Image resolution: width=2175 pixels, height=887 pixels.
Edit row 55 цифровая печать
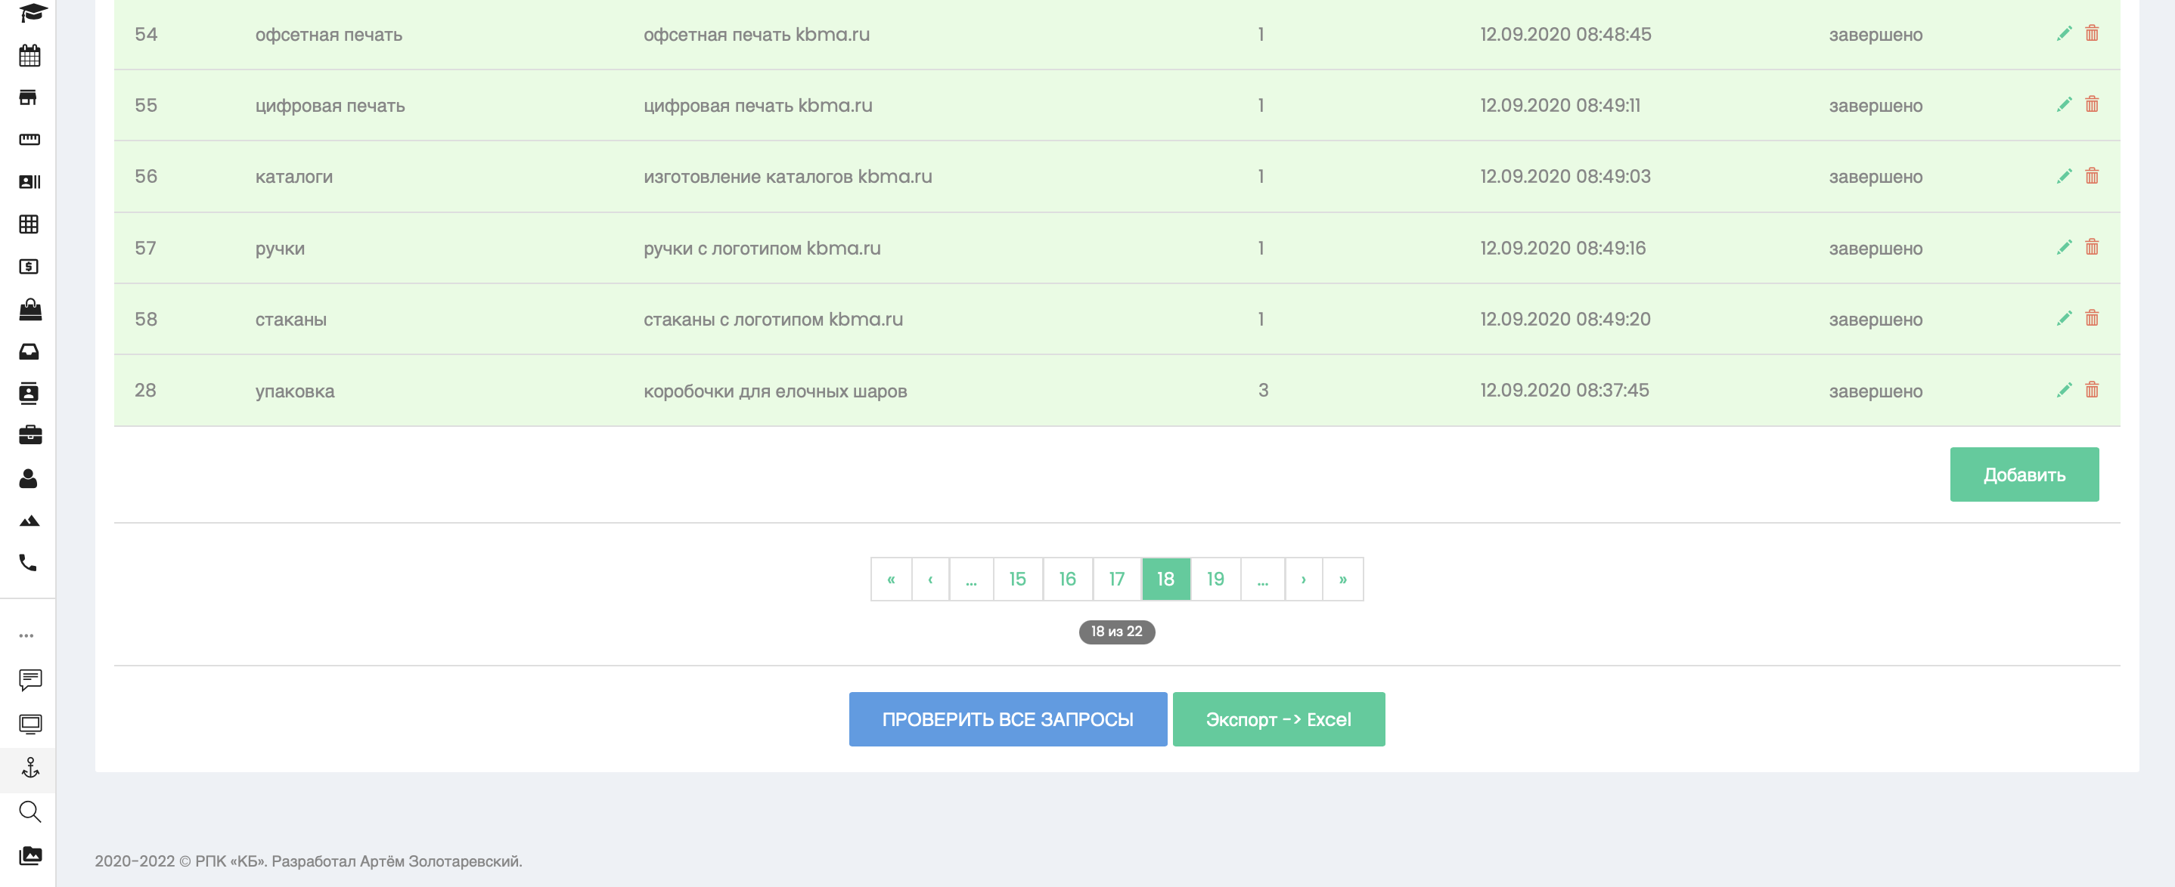2064,104
